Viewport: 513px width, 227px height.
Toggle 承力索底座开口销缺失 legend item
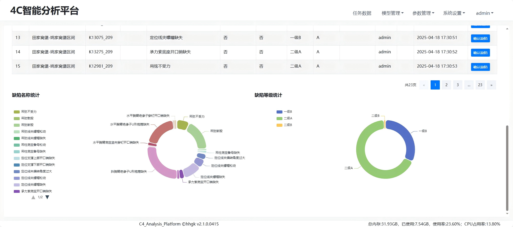tap(33, 191)
